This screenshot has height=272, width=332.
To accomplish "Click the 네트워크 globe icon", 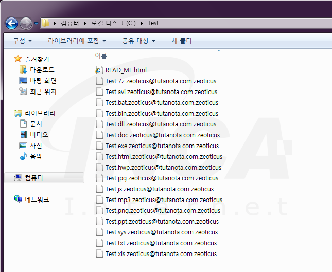I will (x=18, y=199).
